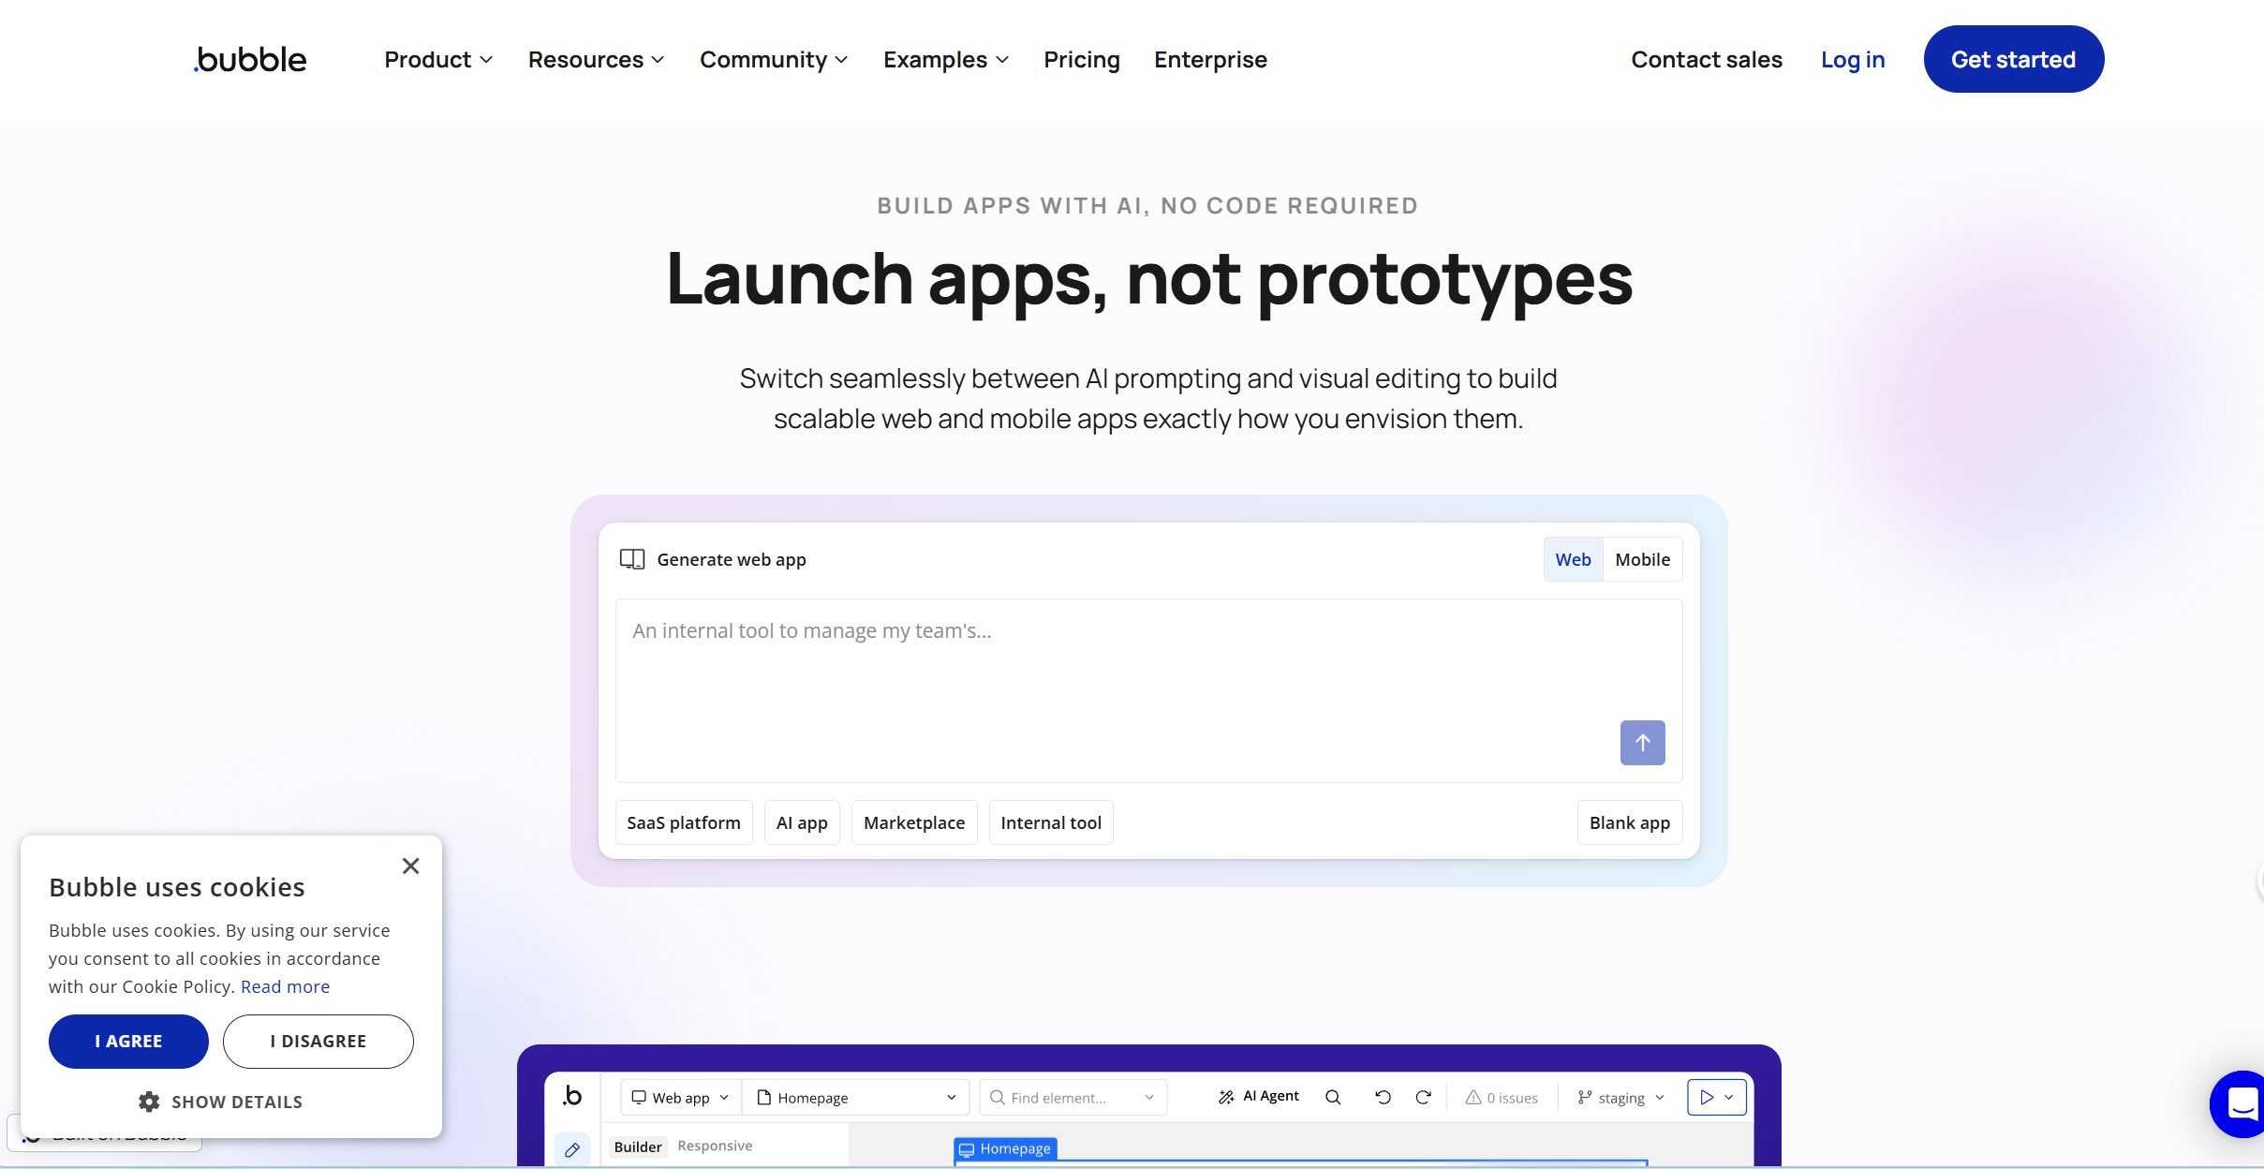Expand the Examples menu

[x=946, y=59]
